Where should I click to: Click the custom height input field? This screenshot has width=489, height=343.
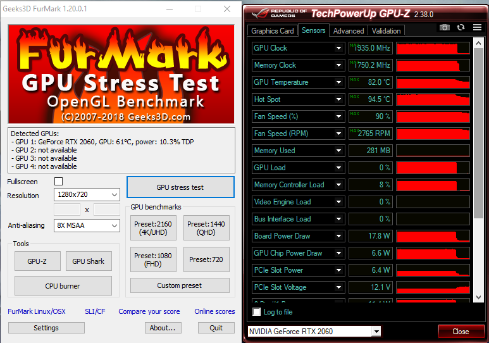point(107,209)
